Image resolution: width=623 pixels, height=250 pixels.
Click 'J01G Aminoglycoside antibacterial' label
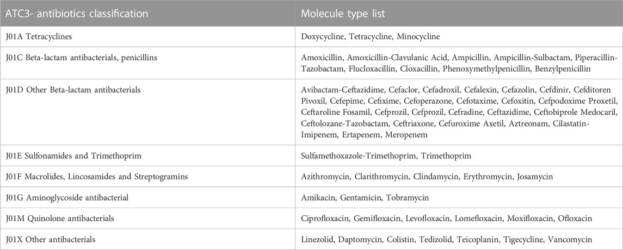[x=64, y=197]
